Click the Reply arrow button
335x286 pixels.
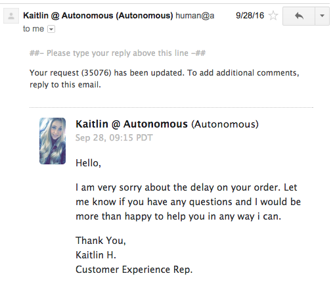(x=299, y=16)
